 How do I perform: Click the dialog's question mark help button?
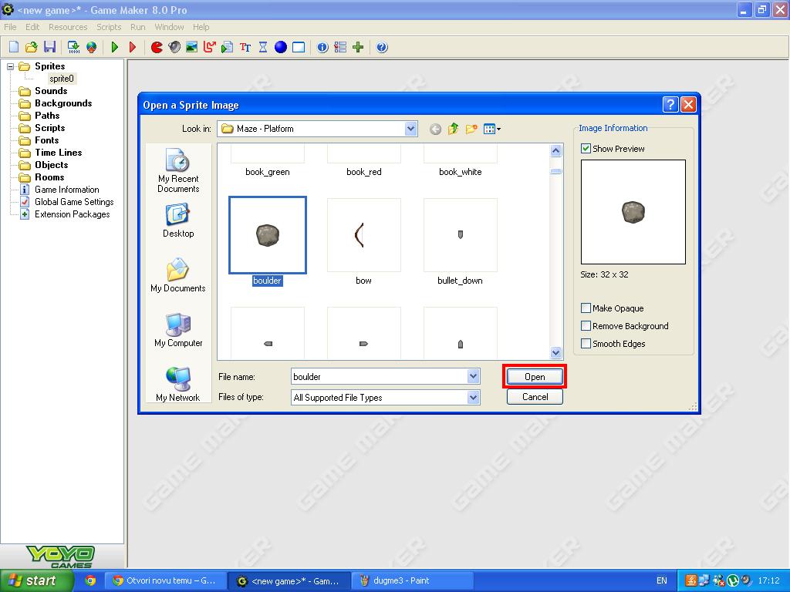click(x=670, y=105)
